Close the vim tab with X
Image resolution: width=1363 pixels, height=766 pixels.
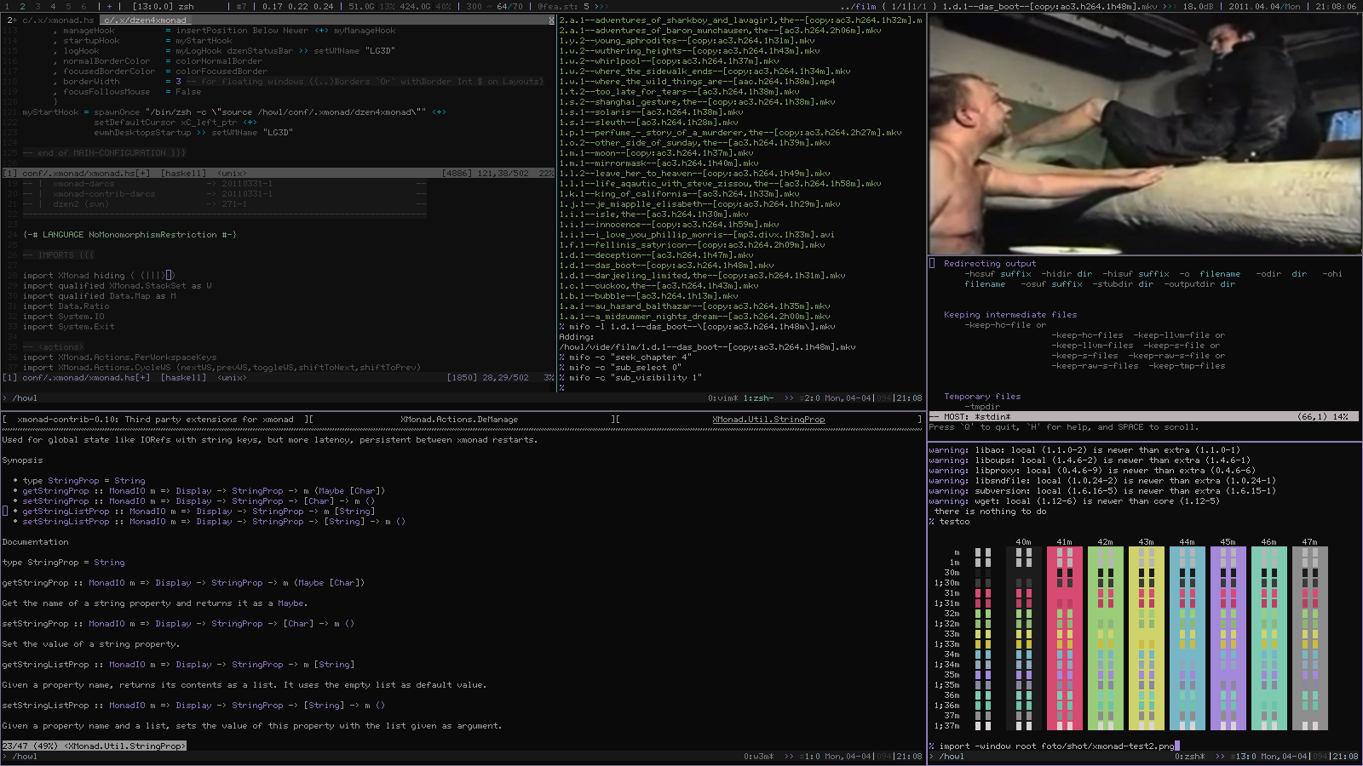(x=550, y=20)
